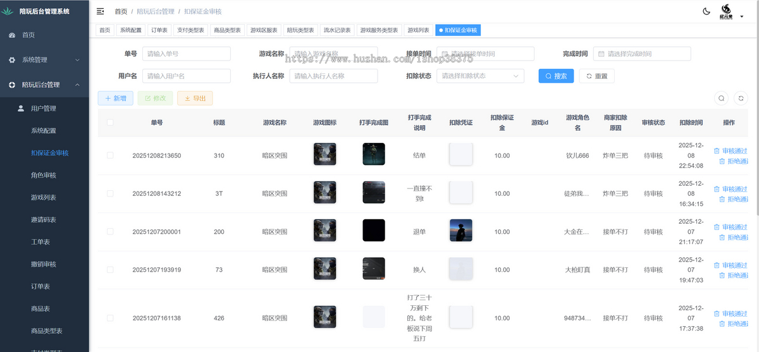Open 完成时间 date picker
759x352 pixels.
[641, 54]
